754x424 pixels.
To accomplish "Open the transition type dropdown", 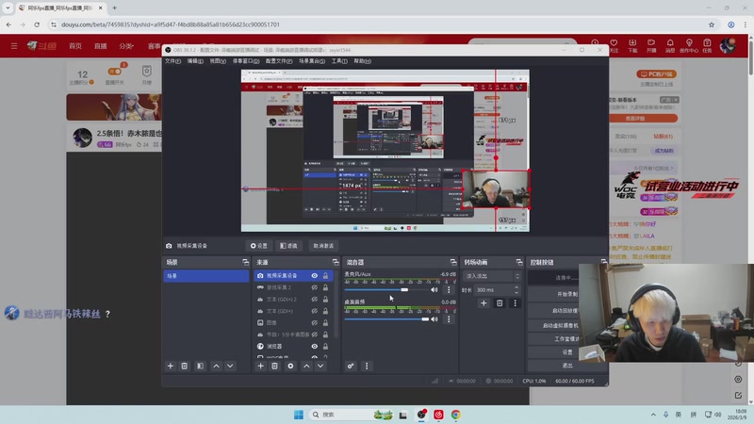I will coord(492,276).
